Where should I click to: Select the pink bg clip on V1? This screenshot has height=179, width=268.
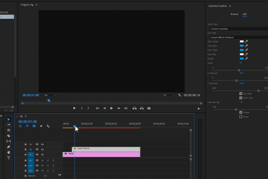point(101,154)
